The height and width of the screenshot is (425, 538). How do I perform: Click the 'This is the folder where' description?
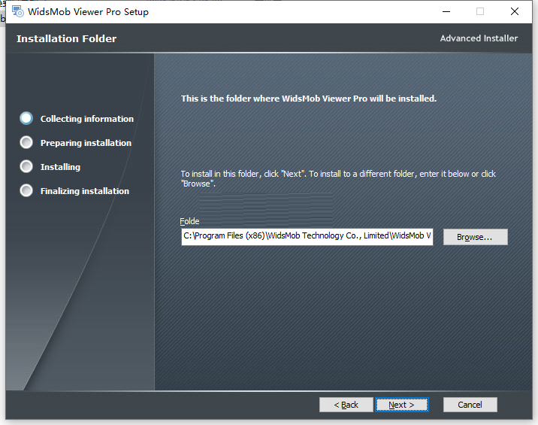click(x=309, y=99)
